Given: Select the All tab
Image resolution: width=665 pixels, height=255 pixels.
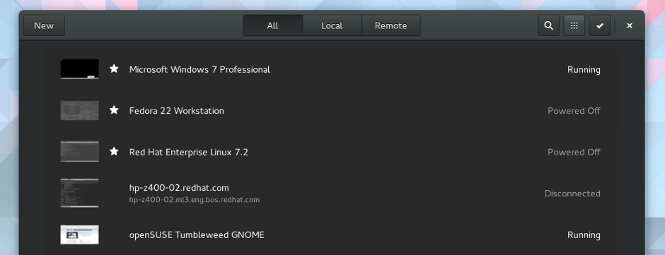Looking at the screenshot, I should pyautogui.click(x=272, y=25).
